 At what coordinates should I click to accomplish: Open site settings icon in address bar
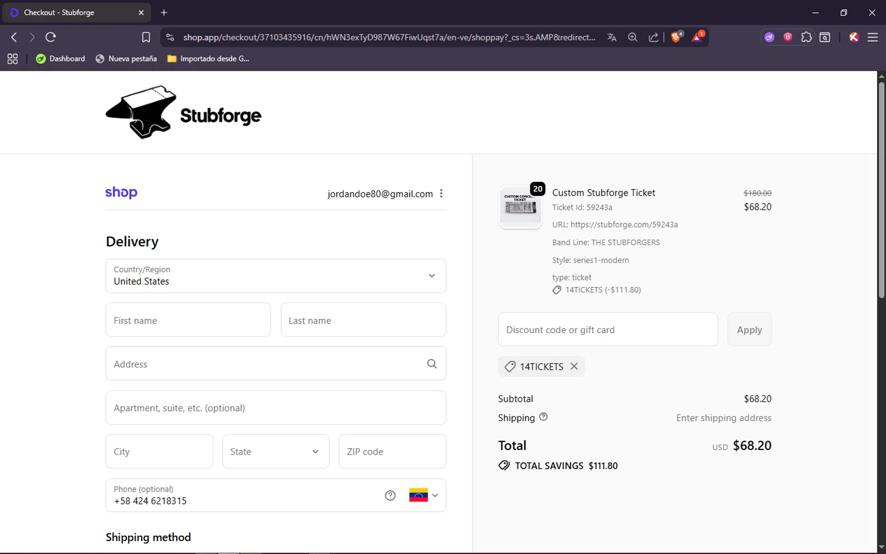[x=170, y=37]
